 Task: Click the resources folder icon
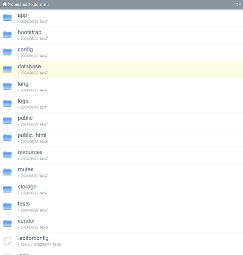click(x=7, y=155)
